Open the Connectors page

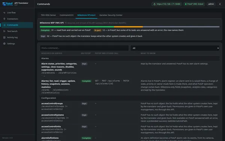coord(17,19)
